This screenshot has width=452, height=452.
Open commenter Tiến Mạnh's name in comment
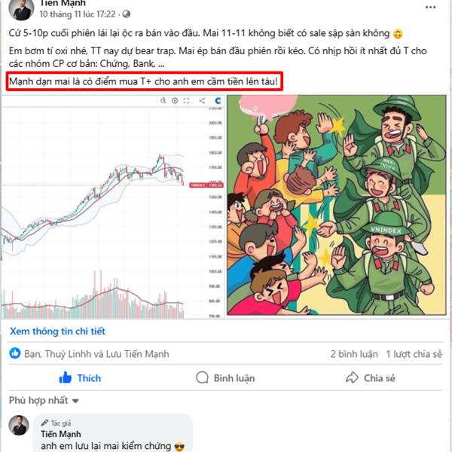61,434
